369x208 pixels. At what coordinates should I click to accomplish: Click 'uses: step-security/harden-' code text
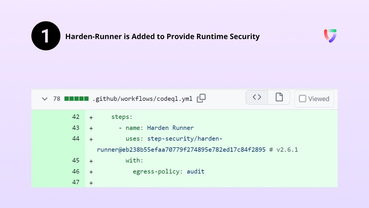(x=174, y=139)
